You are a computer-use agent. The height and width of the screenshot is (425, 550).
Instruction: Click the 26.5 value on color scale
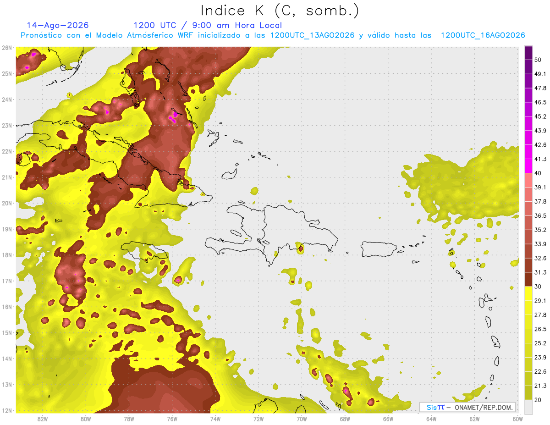[540, 329]
